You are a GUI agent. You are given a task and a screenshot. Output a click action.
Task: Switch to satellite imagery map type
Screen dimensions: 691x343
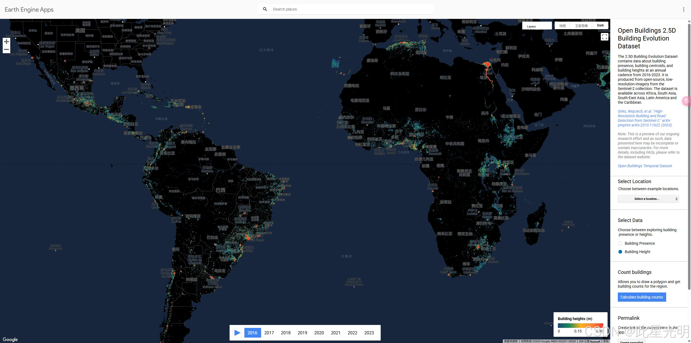click(581, 26)
